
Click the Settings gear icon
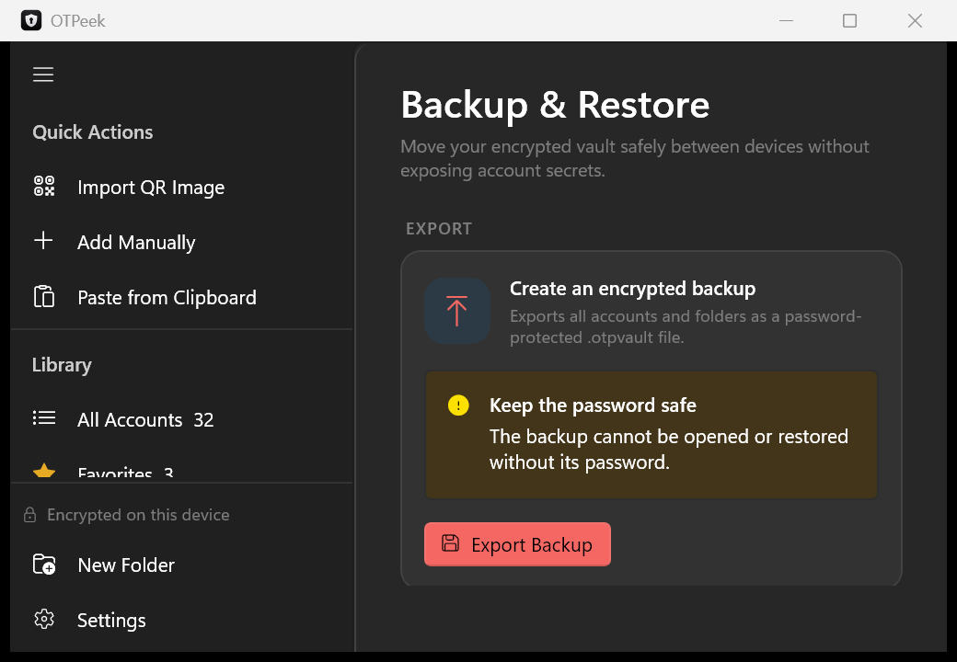44,620
